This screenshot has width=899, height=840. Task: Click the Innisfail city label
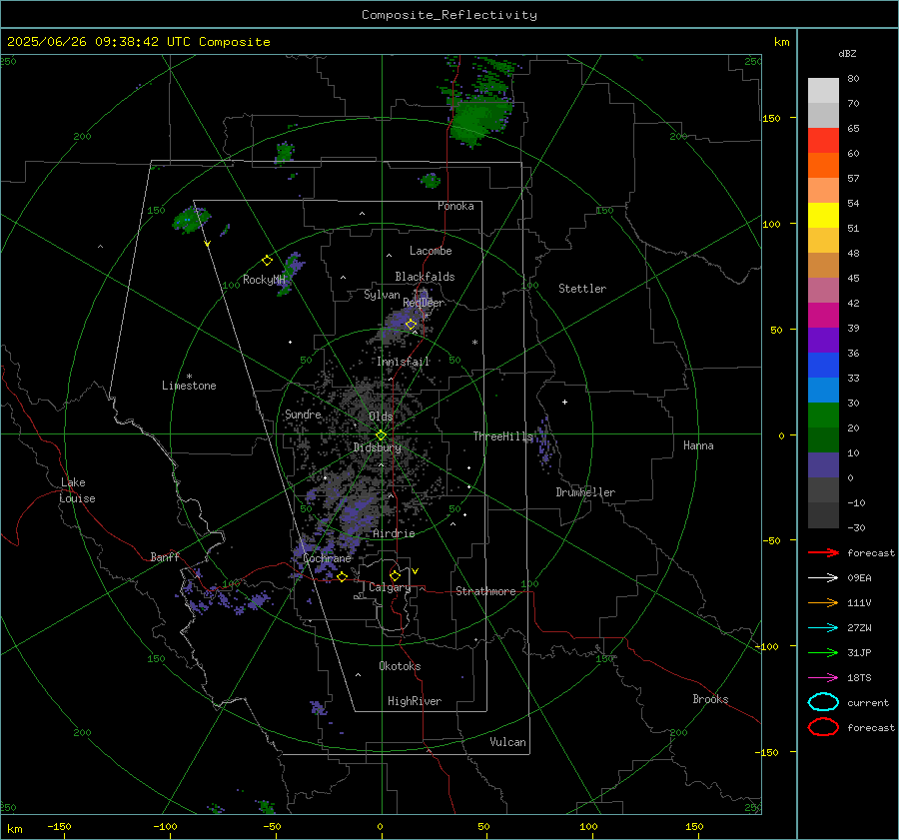click(x=404, y=362)
